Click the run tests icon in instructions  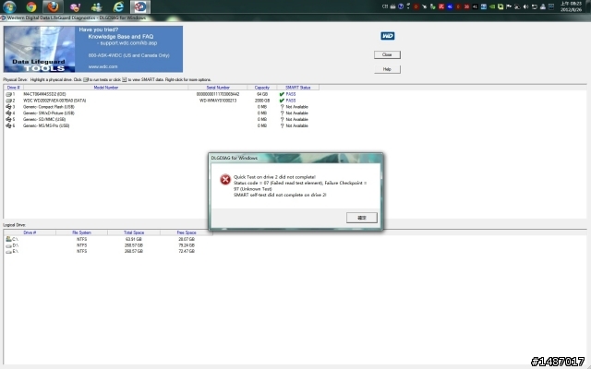[x=86, y=80]
